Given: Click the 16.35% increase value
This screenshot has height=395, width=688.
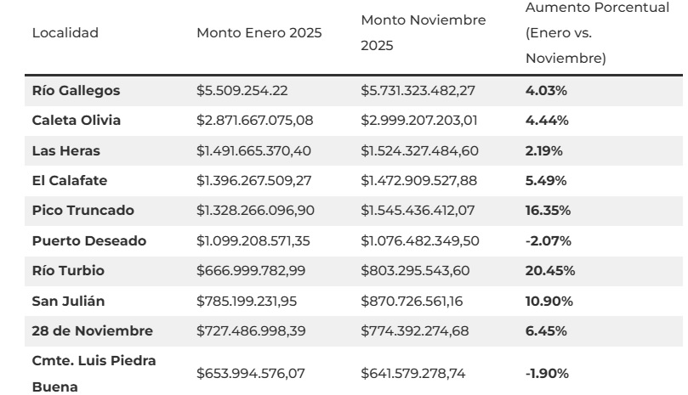Looking at the screenshot, I should click(x=549, y=211).
